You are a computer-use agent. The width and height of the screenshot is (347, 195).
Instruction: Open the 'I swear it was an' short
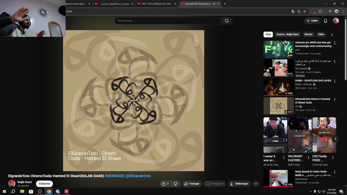pyautogui.click(x=275, y=135)
